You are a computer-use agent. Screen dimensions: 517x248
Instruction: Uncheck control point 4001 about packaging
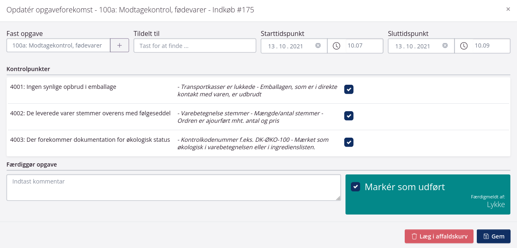[x=348, y=89]
